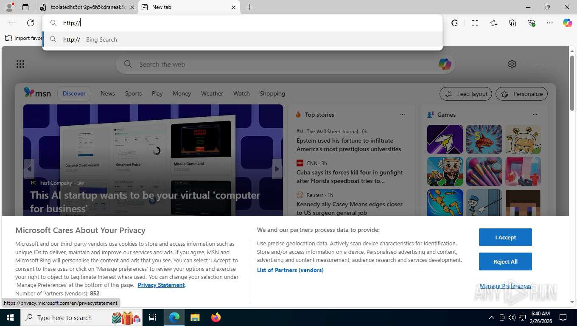
Task: Reload the page with the refresh icon
Action: pyautogui.click(x=31, y=23)
